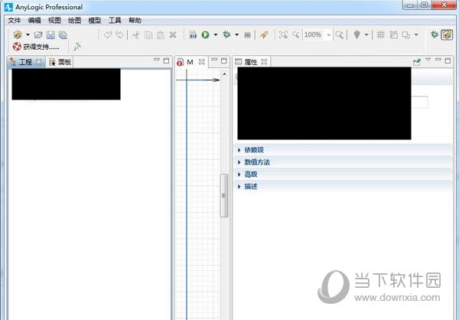Open the overlapping rectangles dropdown arrow
The height and width of the screenshot is (320, 459).
pyautogui.click(x=416, y=35)
